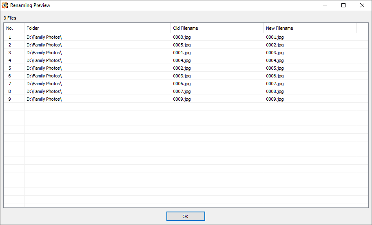Select old filename 0002.jpg
The image size is (372, 225).
click(x=182, y=68)
